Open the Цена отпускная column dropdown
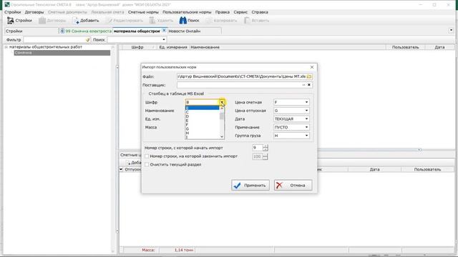This screenshot has height=257, width=458. coord(306,111)
